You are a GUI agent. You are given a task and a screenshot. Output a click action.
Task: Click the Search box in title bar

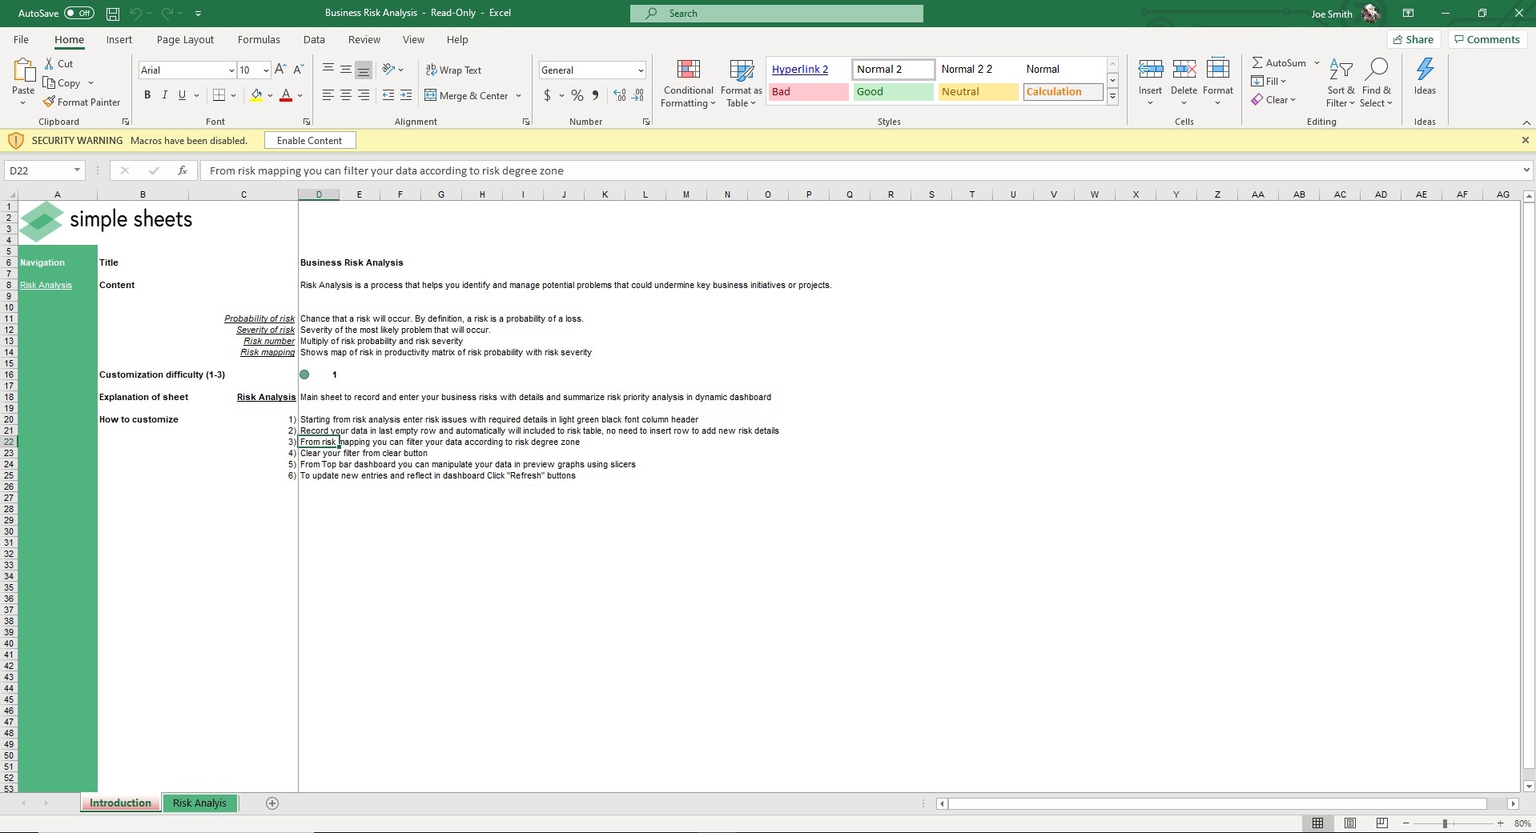[777, 14]
